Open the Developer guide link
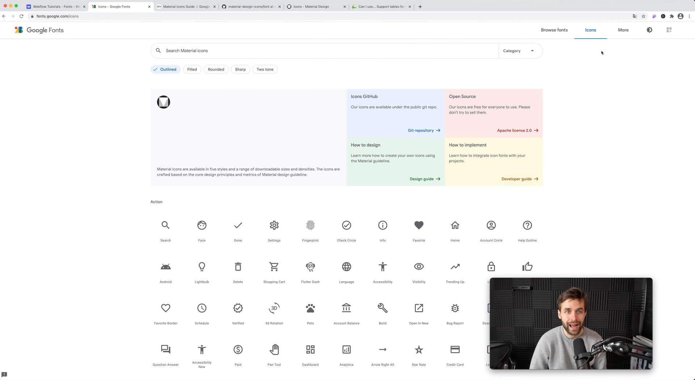 [x=516, y=179]
